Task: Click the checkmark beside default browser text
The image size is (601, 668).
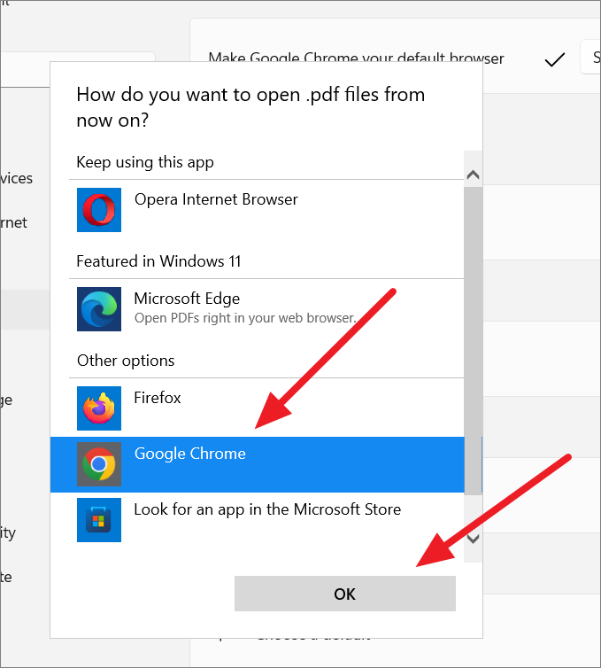Action: click(x=555, y=59)
